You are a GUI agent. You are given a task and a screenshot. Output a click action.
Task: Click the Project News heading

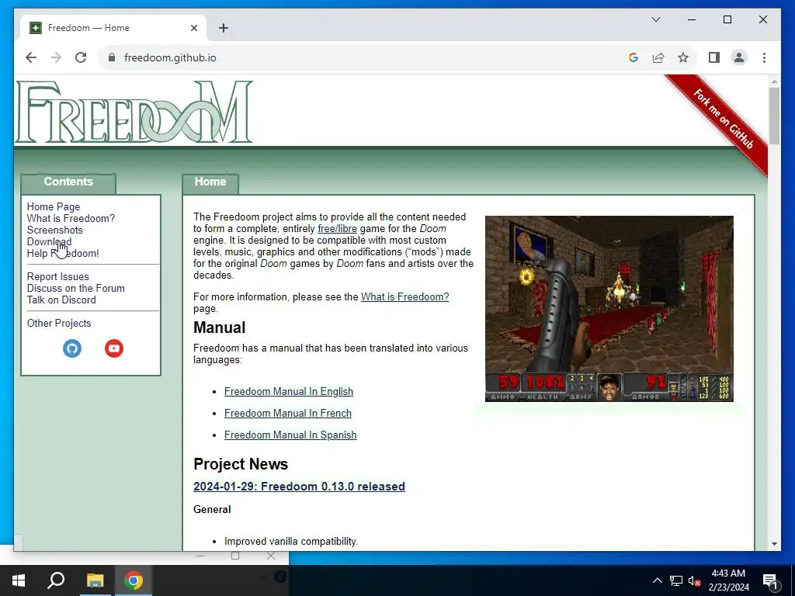[241, 464]
